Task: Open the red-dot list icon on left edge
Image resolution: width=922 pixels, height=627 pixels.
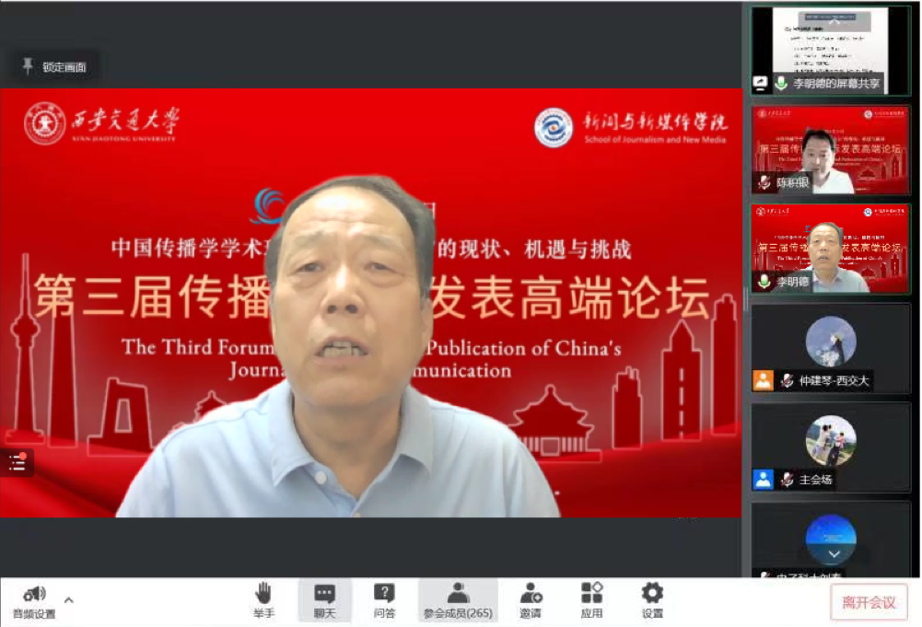Action: [x=18, y=463]
